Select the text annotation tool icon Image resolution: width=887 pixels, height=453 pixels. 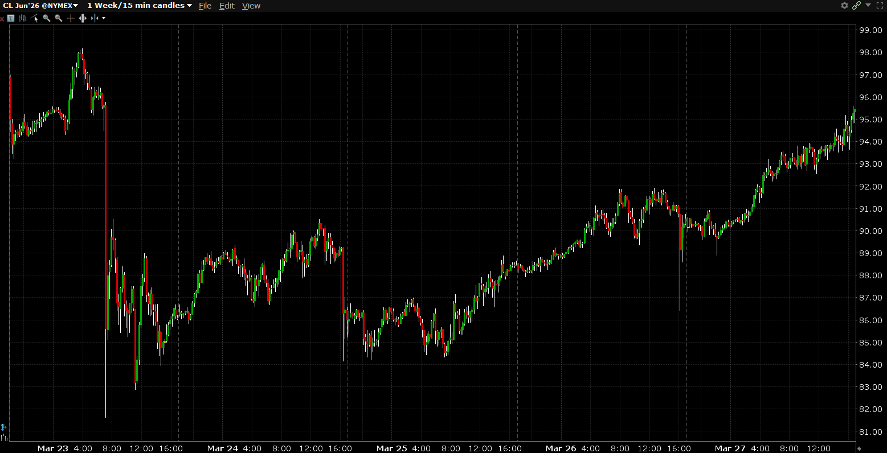tap(10, 18)
